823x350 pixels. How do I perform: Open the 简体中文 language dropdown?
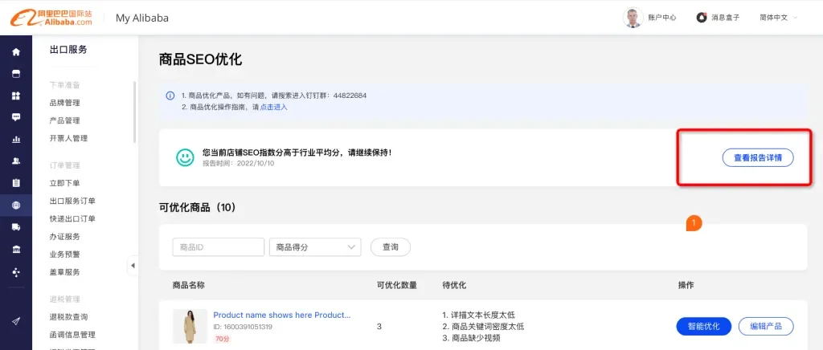[778, 18]
